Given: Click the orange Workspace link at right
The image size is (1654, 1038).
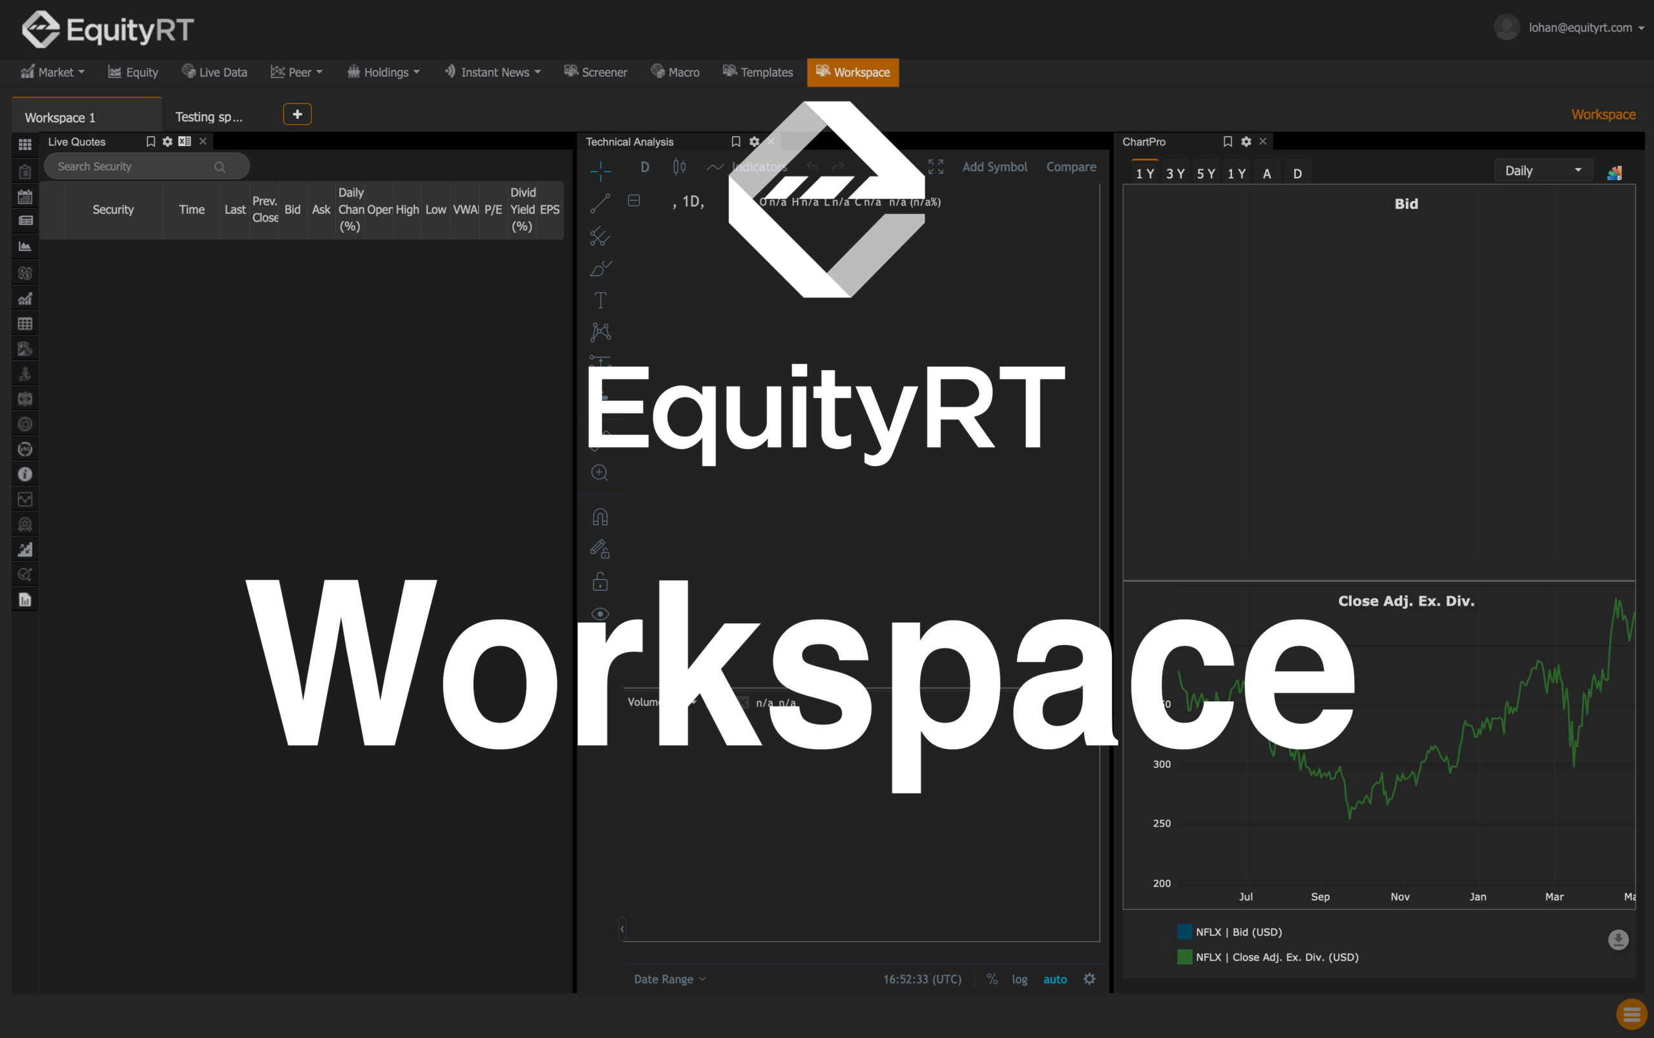Looking at the screenshot, I should (x=1603, y=114).
